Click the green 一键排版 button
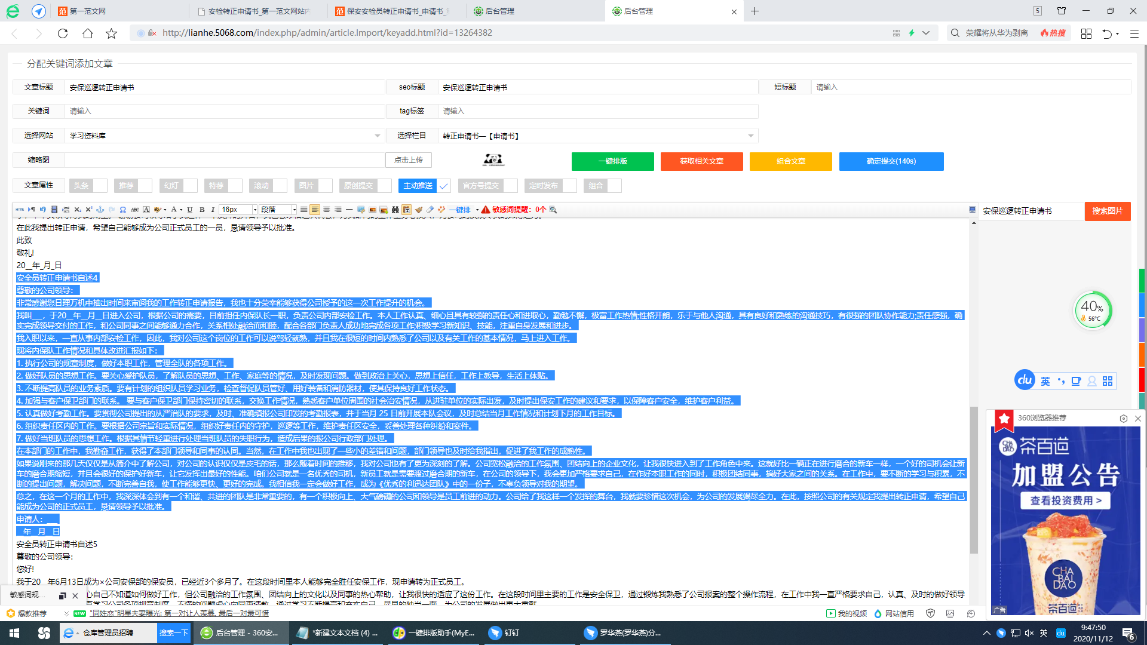 coord(612,161)
